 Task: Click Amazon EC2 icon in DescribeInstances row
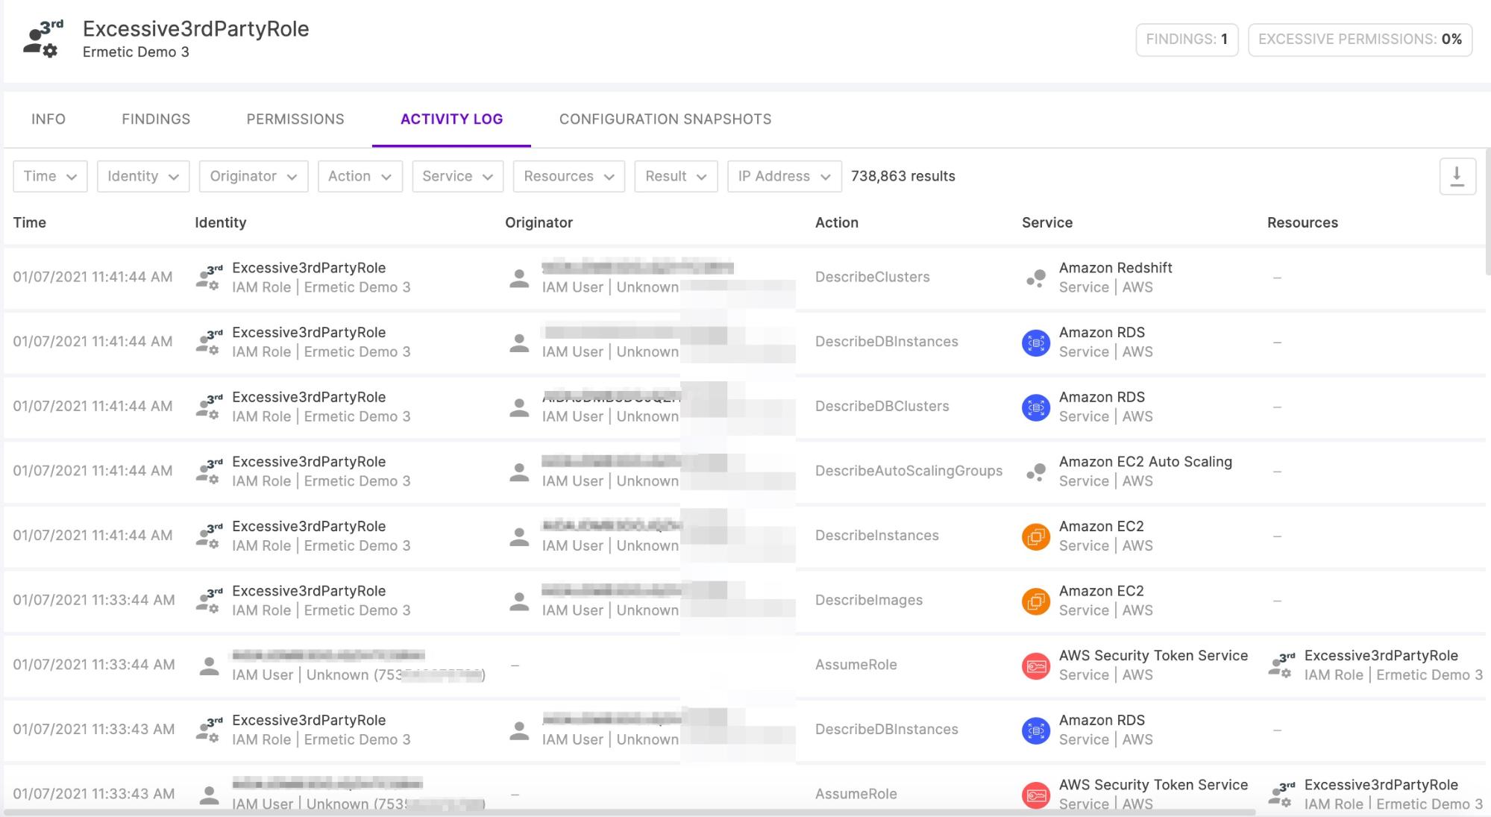coord(1036,536)
